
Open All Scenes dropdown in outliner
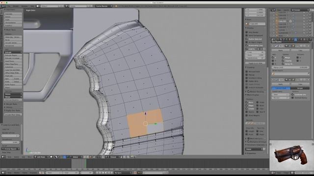click(300, 10)
